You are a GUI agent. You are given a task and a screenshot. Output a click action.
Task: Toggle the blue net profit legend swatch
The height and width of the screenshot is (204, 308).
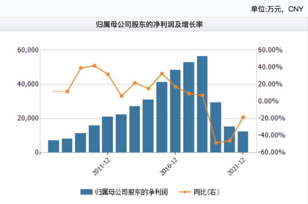86,192
